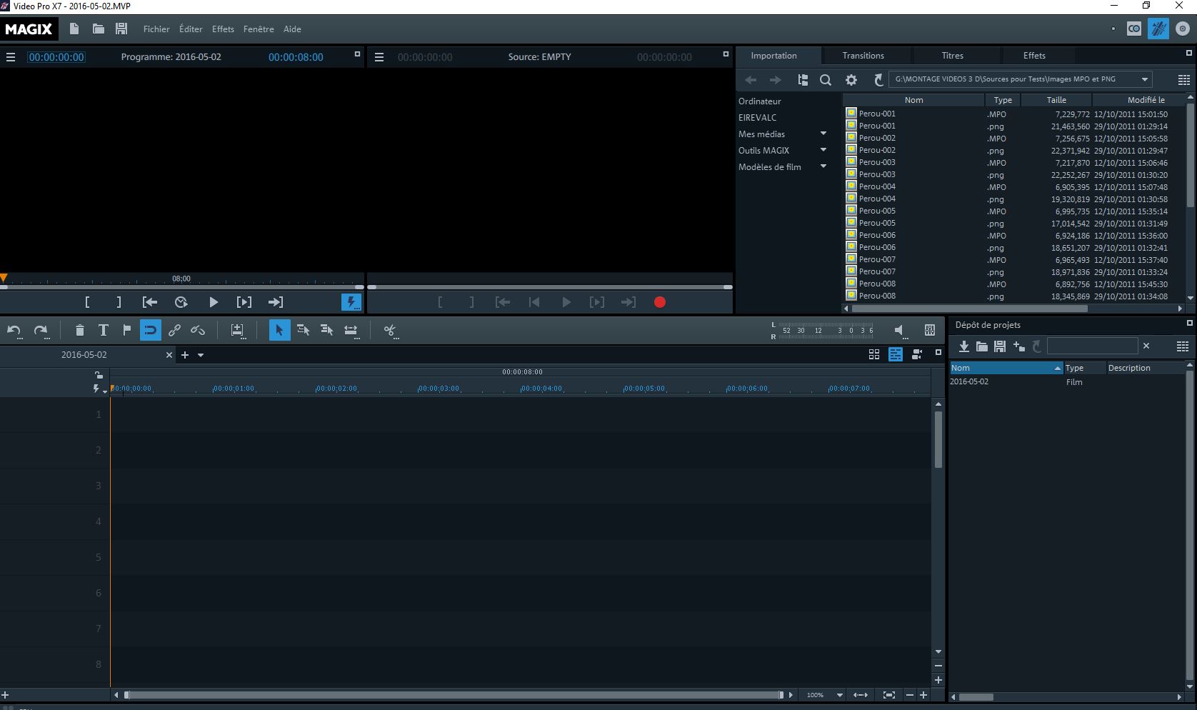Toggle the lightning preview rendering button
Screen dimensions: 1197x710
pos(351,302)
